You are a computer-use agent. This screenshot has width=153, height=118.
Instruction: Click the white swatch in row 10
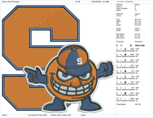tap(125, 99)
